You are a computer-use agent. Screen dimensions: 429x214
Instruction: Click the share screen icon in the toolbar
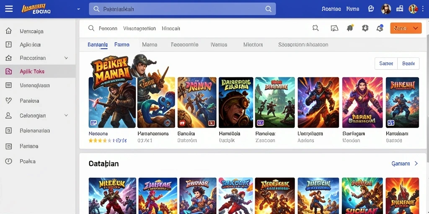(334, 28)
